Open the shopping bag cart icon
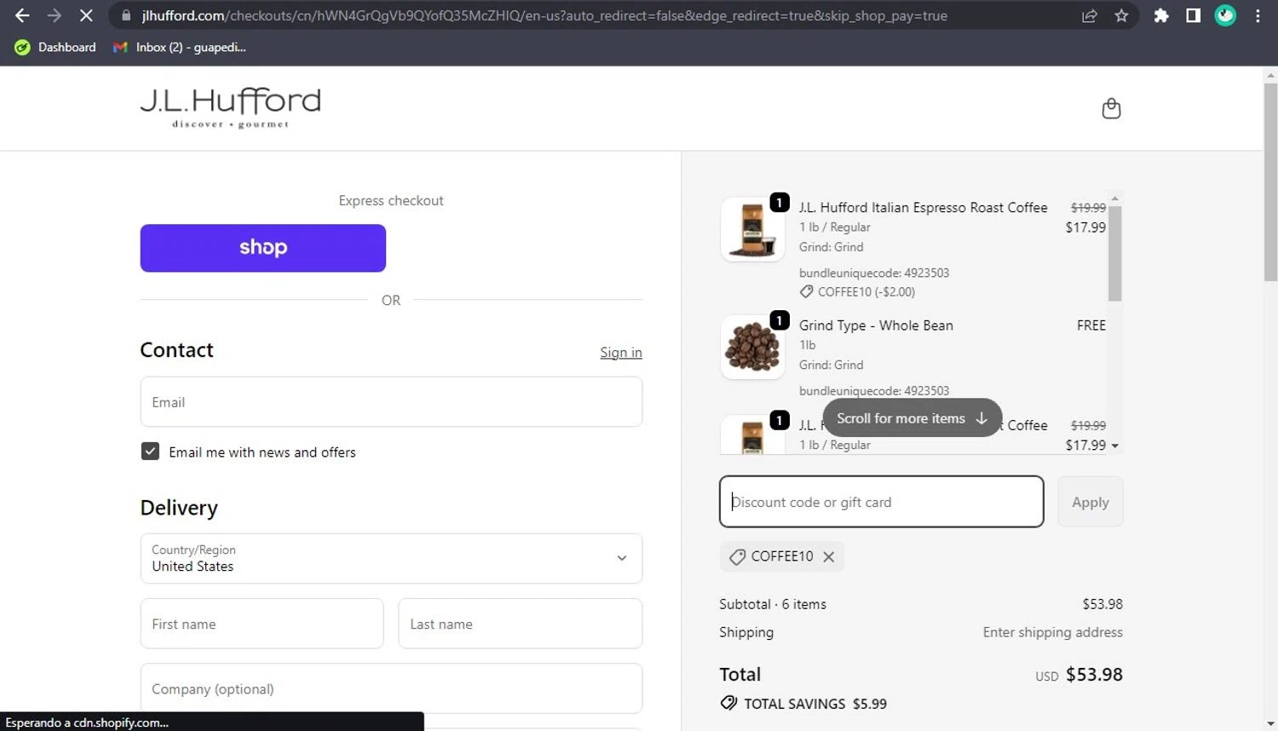The width and height of the screenshot is (1278, 731). [x=1111, y=108]
